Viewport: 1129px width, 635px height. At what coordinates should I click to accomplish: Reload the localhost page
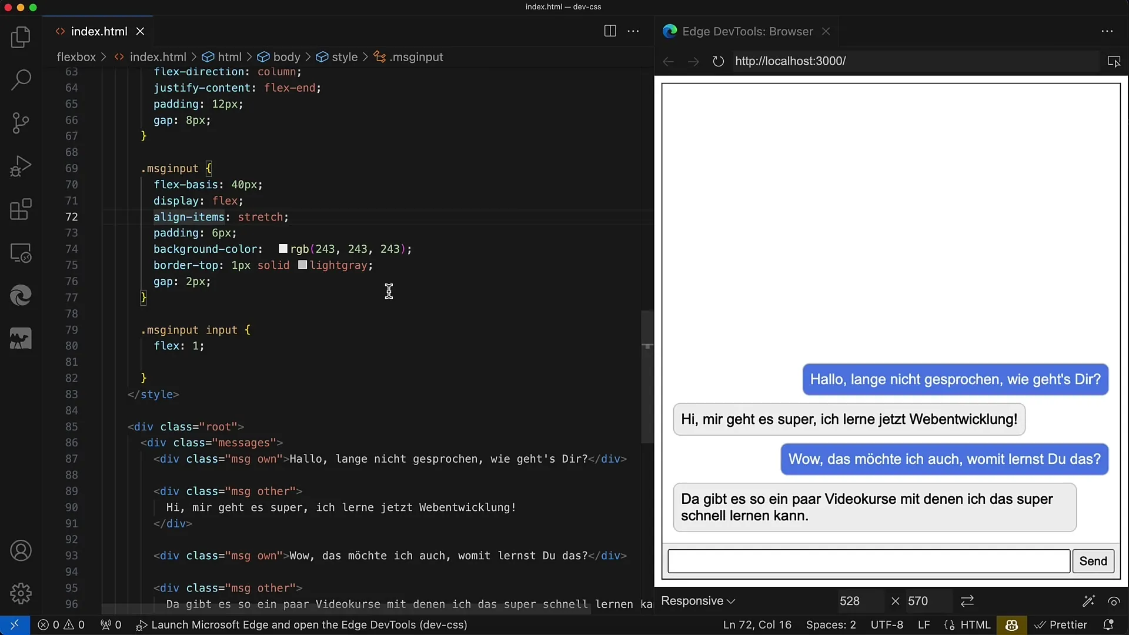pos(718,61)
